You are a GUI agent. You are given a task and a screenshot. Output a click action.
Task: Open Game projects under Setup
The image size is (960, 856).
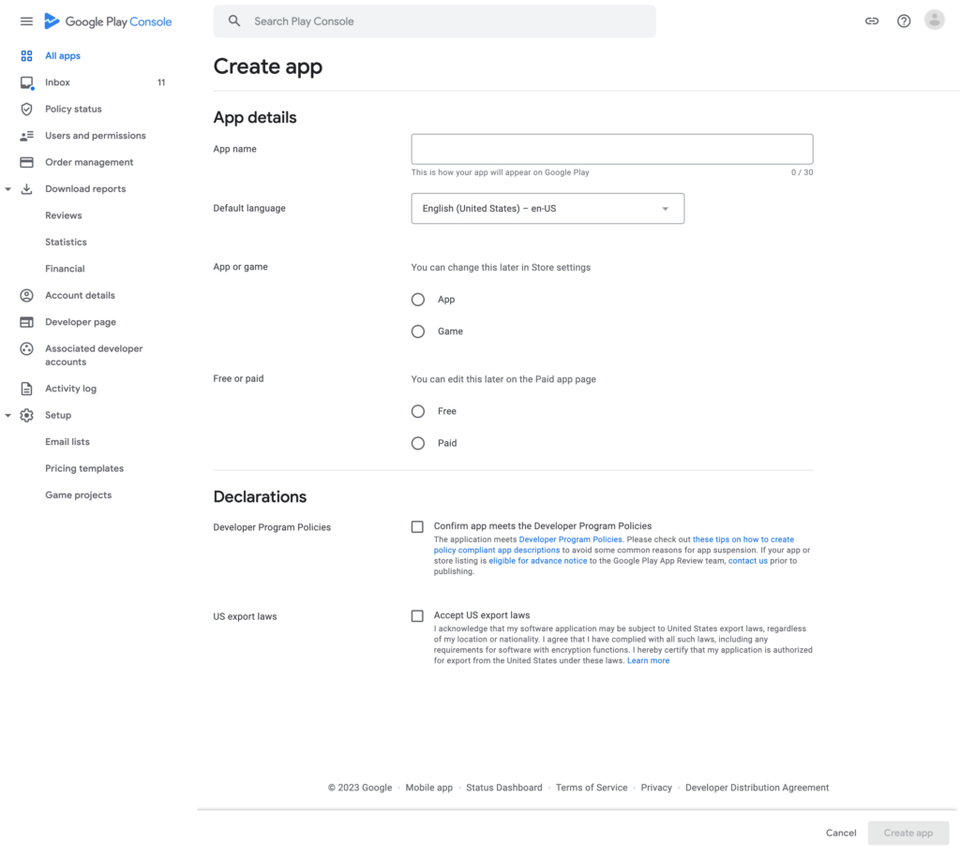(x=79, y=494)
